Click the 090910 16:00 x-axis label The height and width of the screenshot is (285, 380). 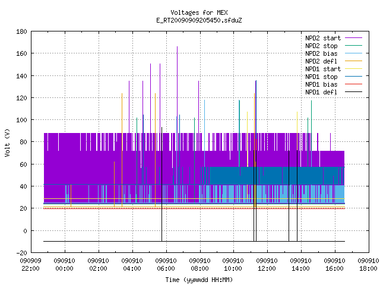point(334,265)
